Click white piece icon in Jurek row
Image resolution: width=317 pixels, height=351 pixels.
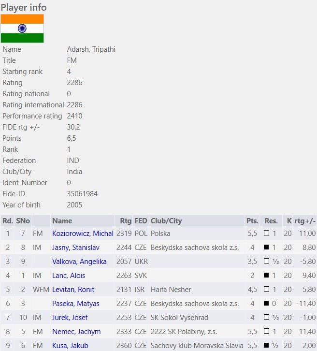click(x=266, y=317)
